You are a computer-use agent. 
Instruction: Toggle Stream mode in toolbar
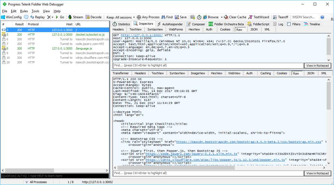click(76, 17)
